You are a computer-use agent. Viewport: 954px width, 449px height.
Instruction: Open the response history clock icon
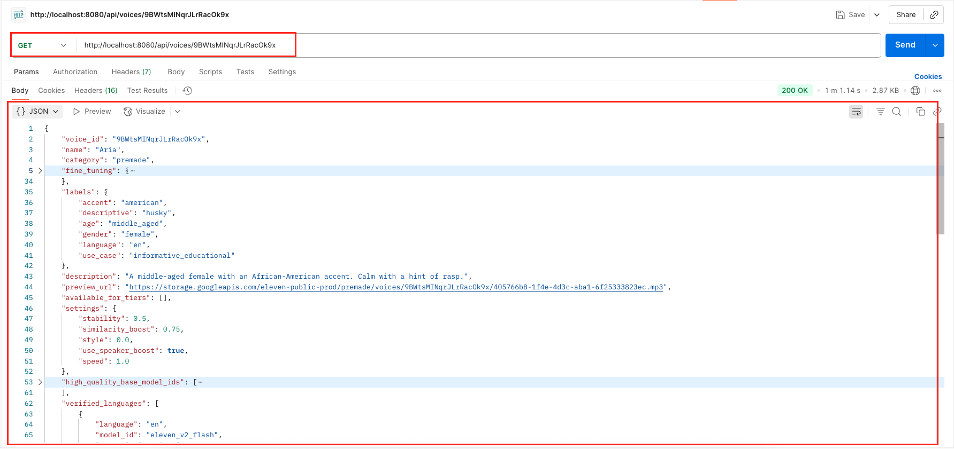pyautogui.click(x=187, y=90)
